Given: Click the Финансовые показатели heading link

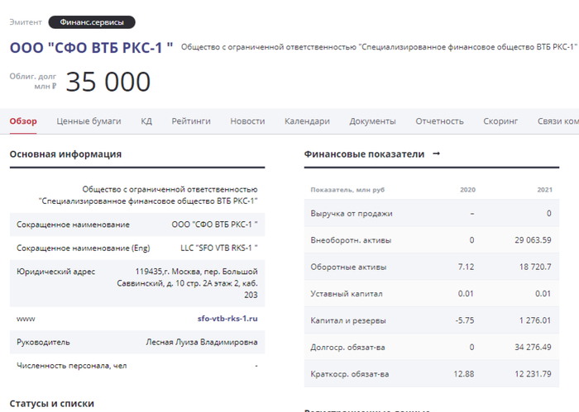Looking at the screenshot, I should tap(364, 154).
